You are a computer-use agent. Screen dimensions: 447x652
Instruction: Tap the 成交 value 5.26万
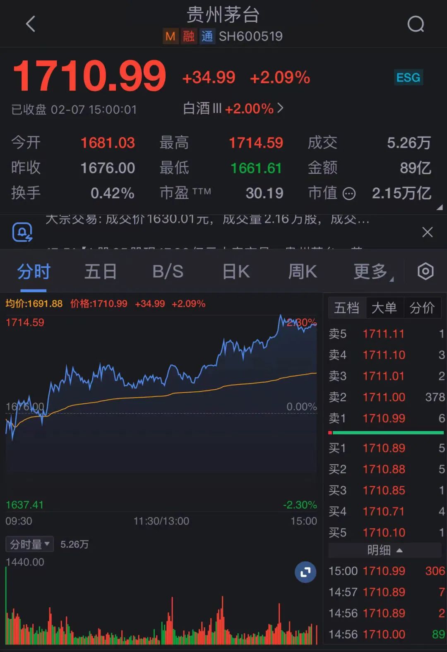pos(409,143)
